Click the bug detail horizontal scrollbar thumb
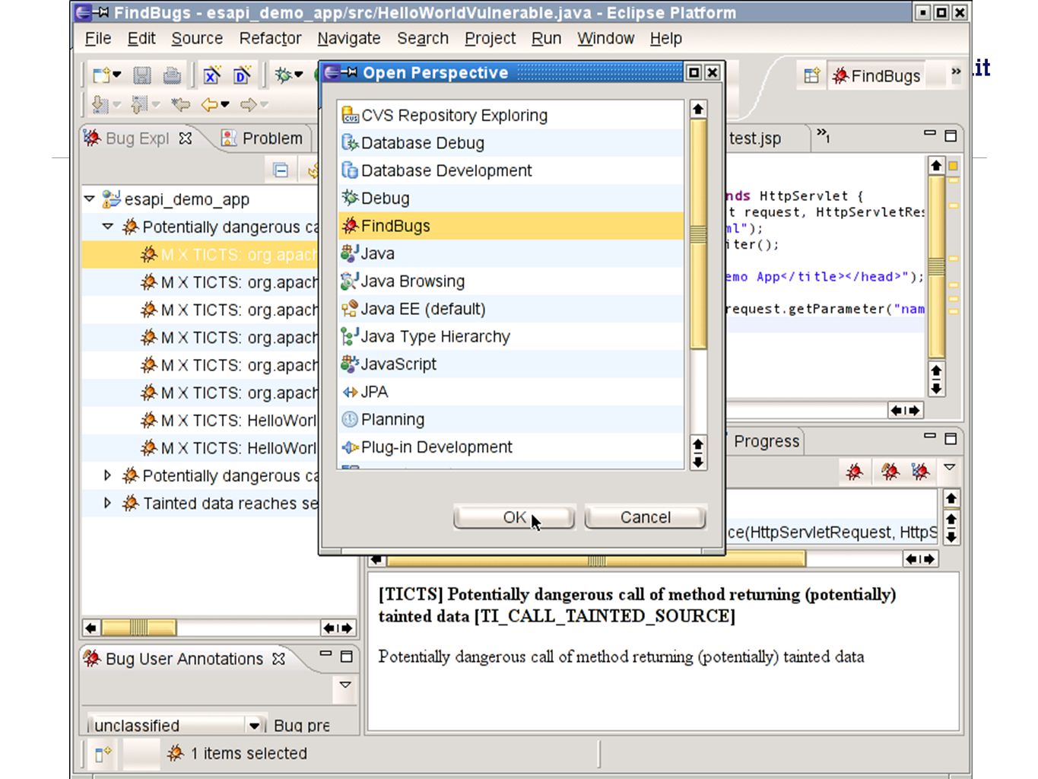Viewport: 1038px width, 779px height. click(x=596, y=560)
